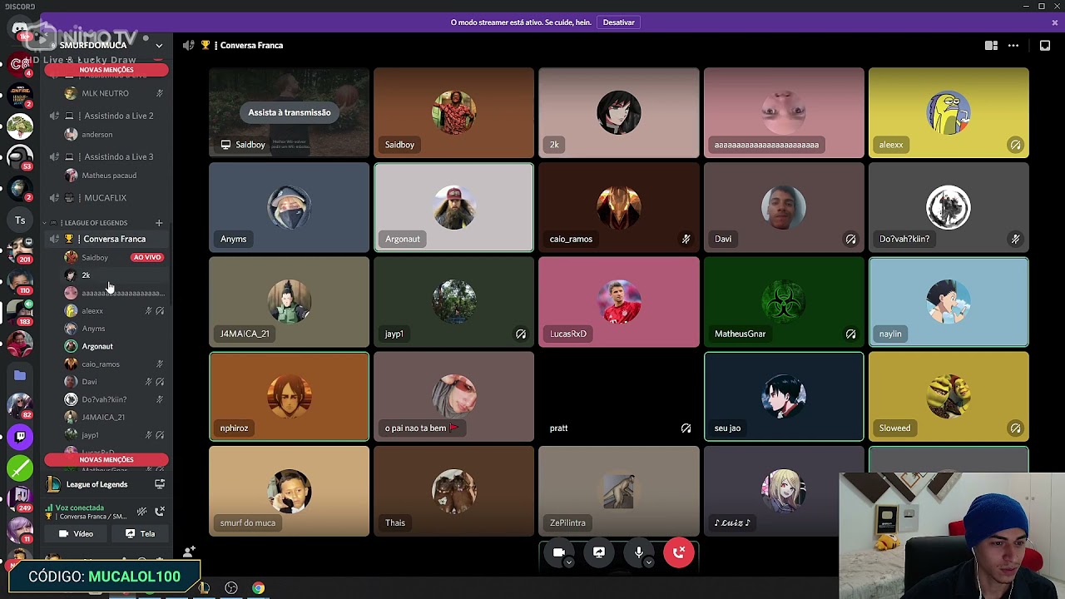This screenshot has width=1065, height=599.
Task: Select Thais participant tile
Action: [453, 491]
